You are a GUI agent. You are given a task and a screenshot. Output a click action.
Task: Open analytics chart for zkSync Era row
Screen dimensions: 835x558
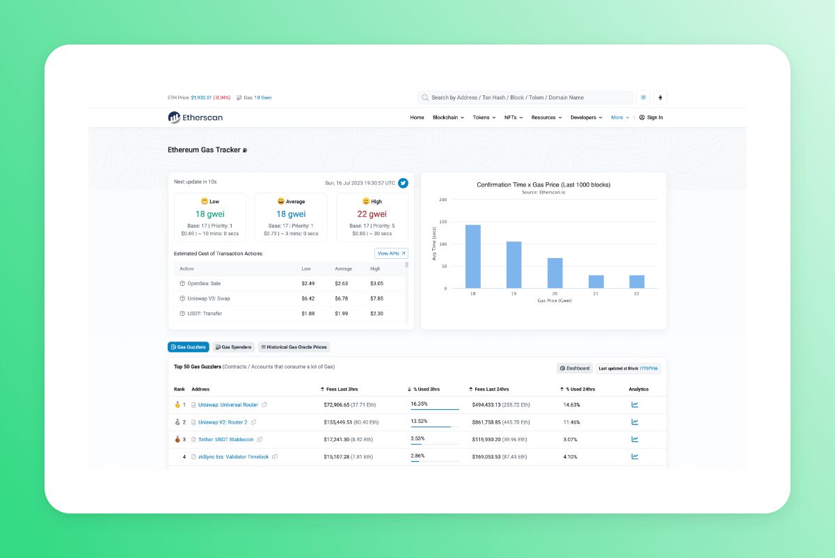tap(635, 456)
